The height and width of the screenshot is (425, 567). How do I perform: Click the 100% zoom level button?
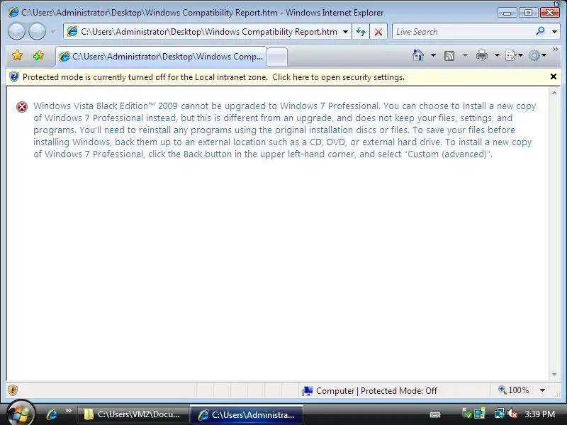(x=513, y=390)
